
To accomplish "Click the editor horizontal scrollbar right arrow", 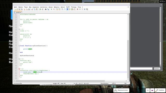I will [126, 81].
